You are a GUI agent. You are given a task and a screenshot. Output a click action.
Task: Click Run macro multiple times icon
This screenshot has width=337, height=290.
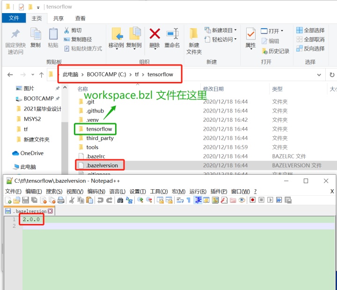[279, 201]
